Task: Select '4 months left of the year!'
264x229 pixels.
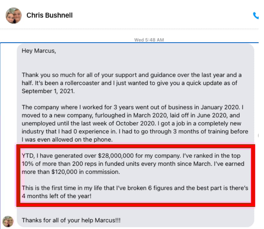Action: point(56,196)
